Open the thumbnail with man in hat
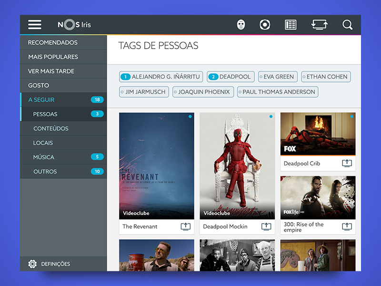Viewport: 381px width, 286px height. click(x=318, y=255)
